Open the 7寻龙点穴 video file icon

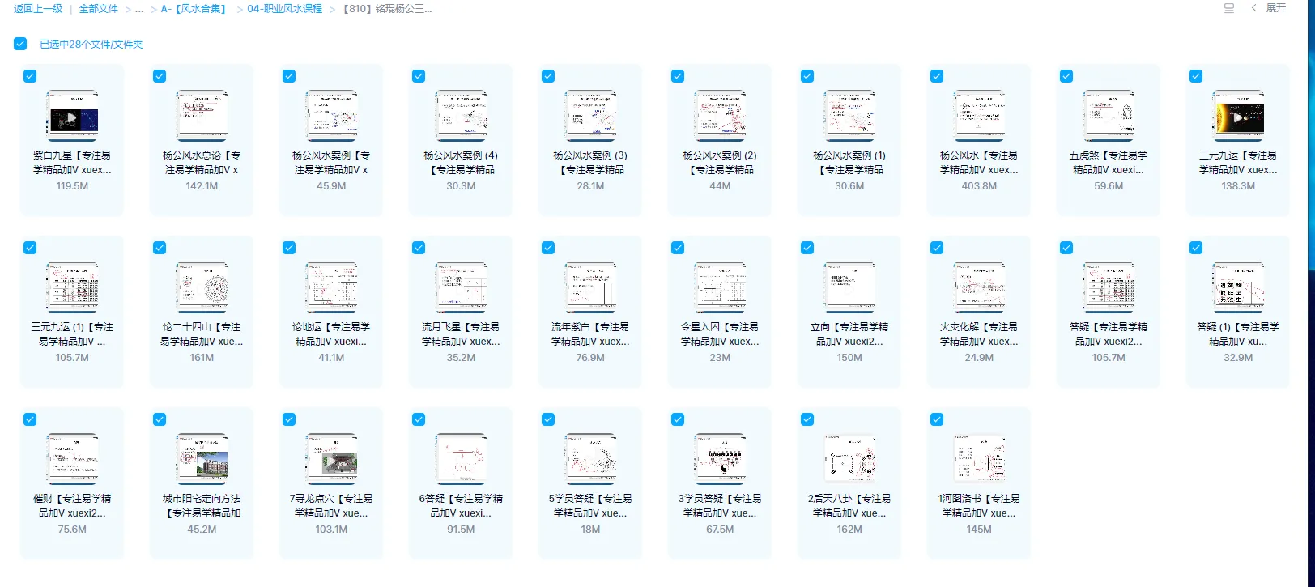coord(331,460)
